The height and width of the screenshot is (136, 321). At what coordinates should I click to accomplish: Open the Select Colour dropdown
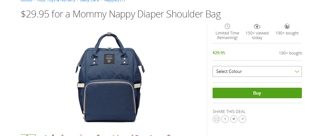(x=257, y=72)
